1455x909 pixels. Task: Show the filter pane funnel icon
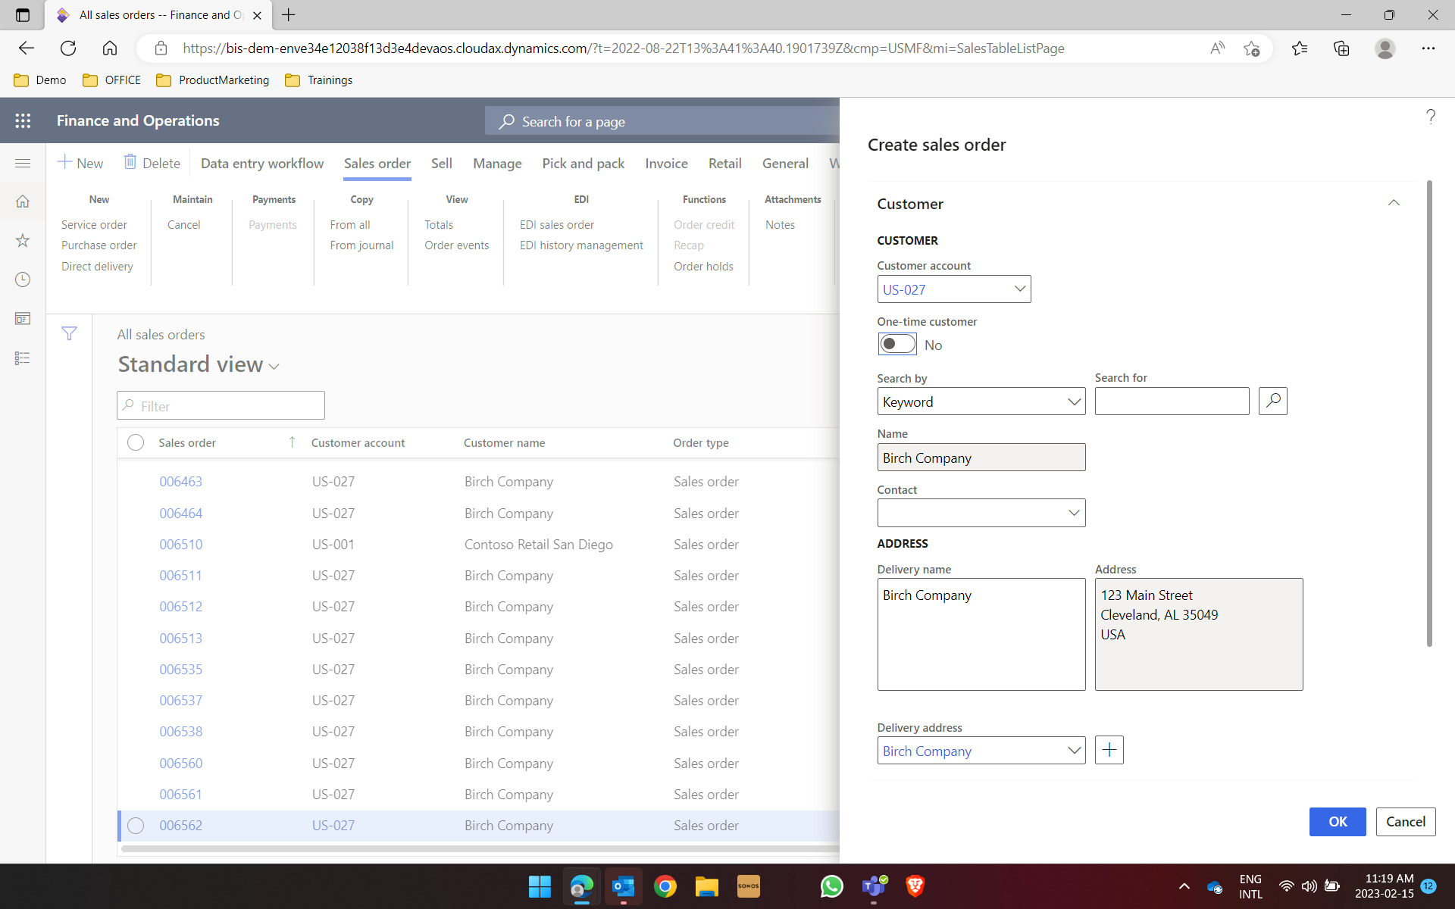(69, 333)
